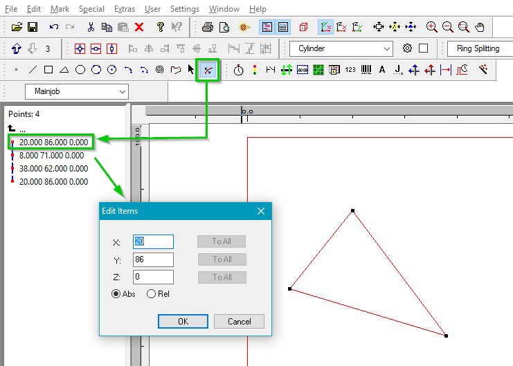Click OK in Edit Items dialog

183,321
